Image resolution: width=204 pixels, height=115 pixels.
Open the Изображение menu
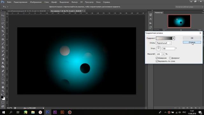click(x=36, y=2)
